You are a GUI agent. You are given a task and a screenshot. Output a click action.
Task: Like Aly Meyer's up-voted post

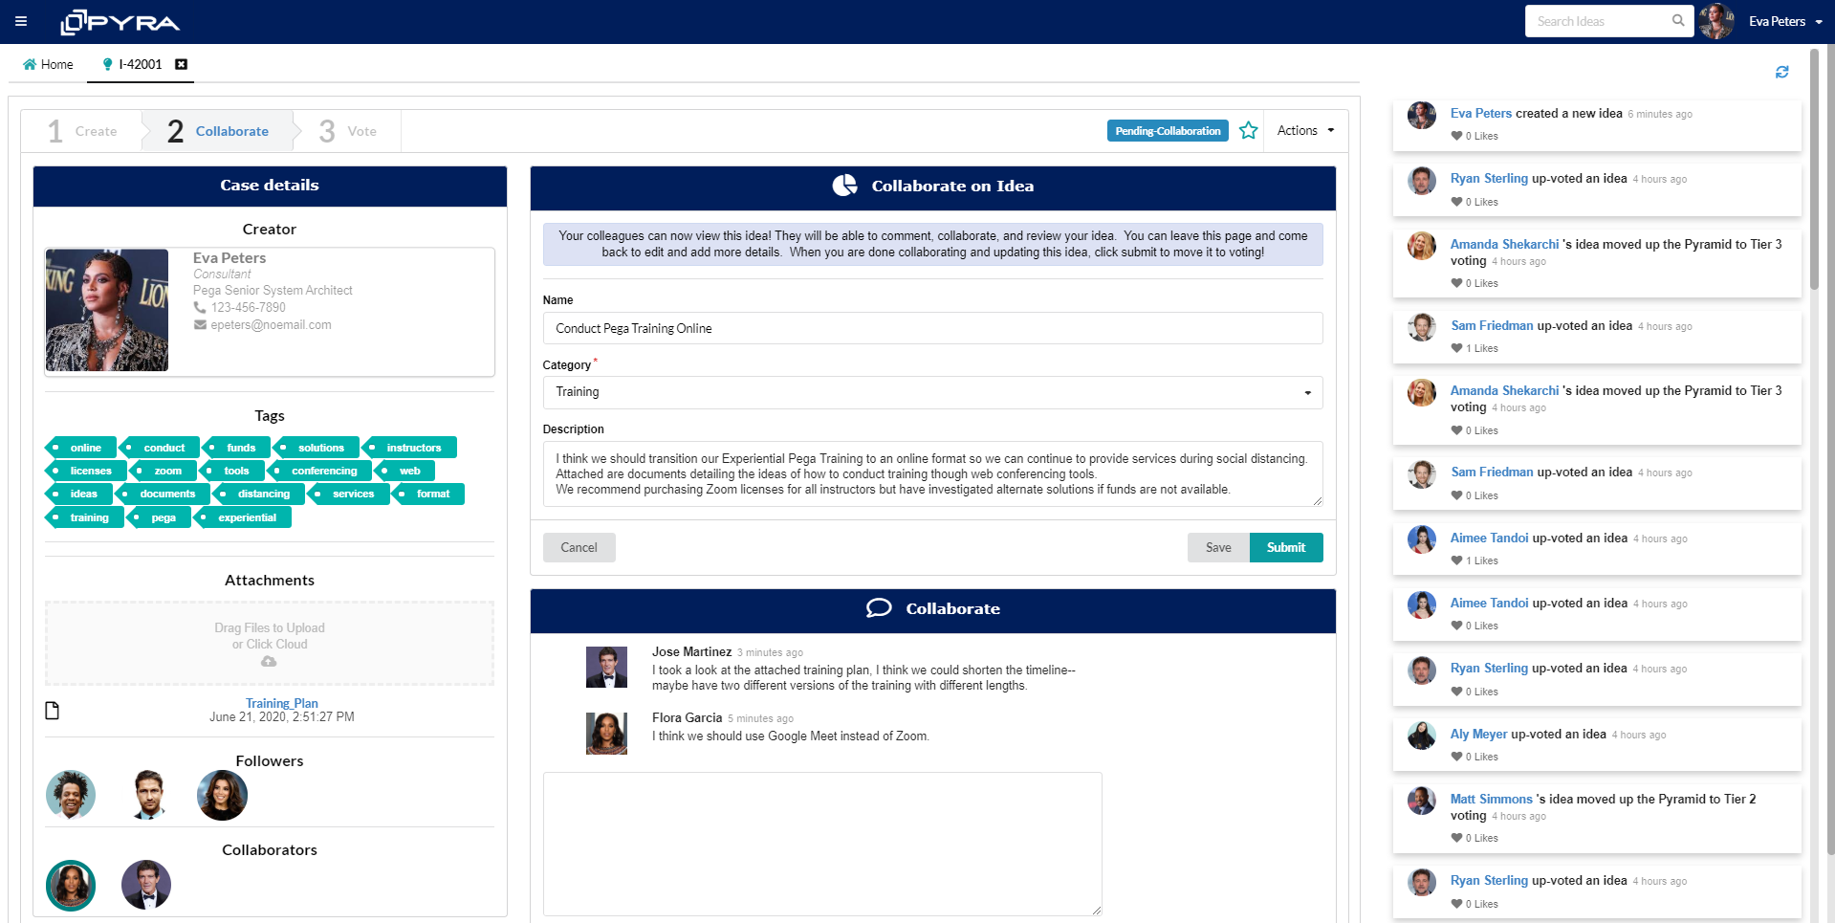tap(1456, 757)
